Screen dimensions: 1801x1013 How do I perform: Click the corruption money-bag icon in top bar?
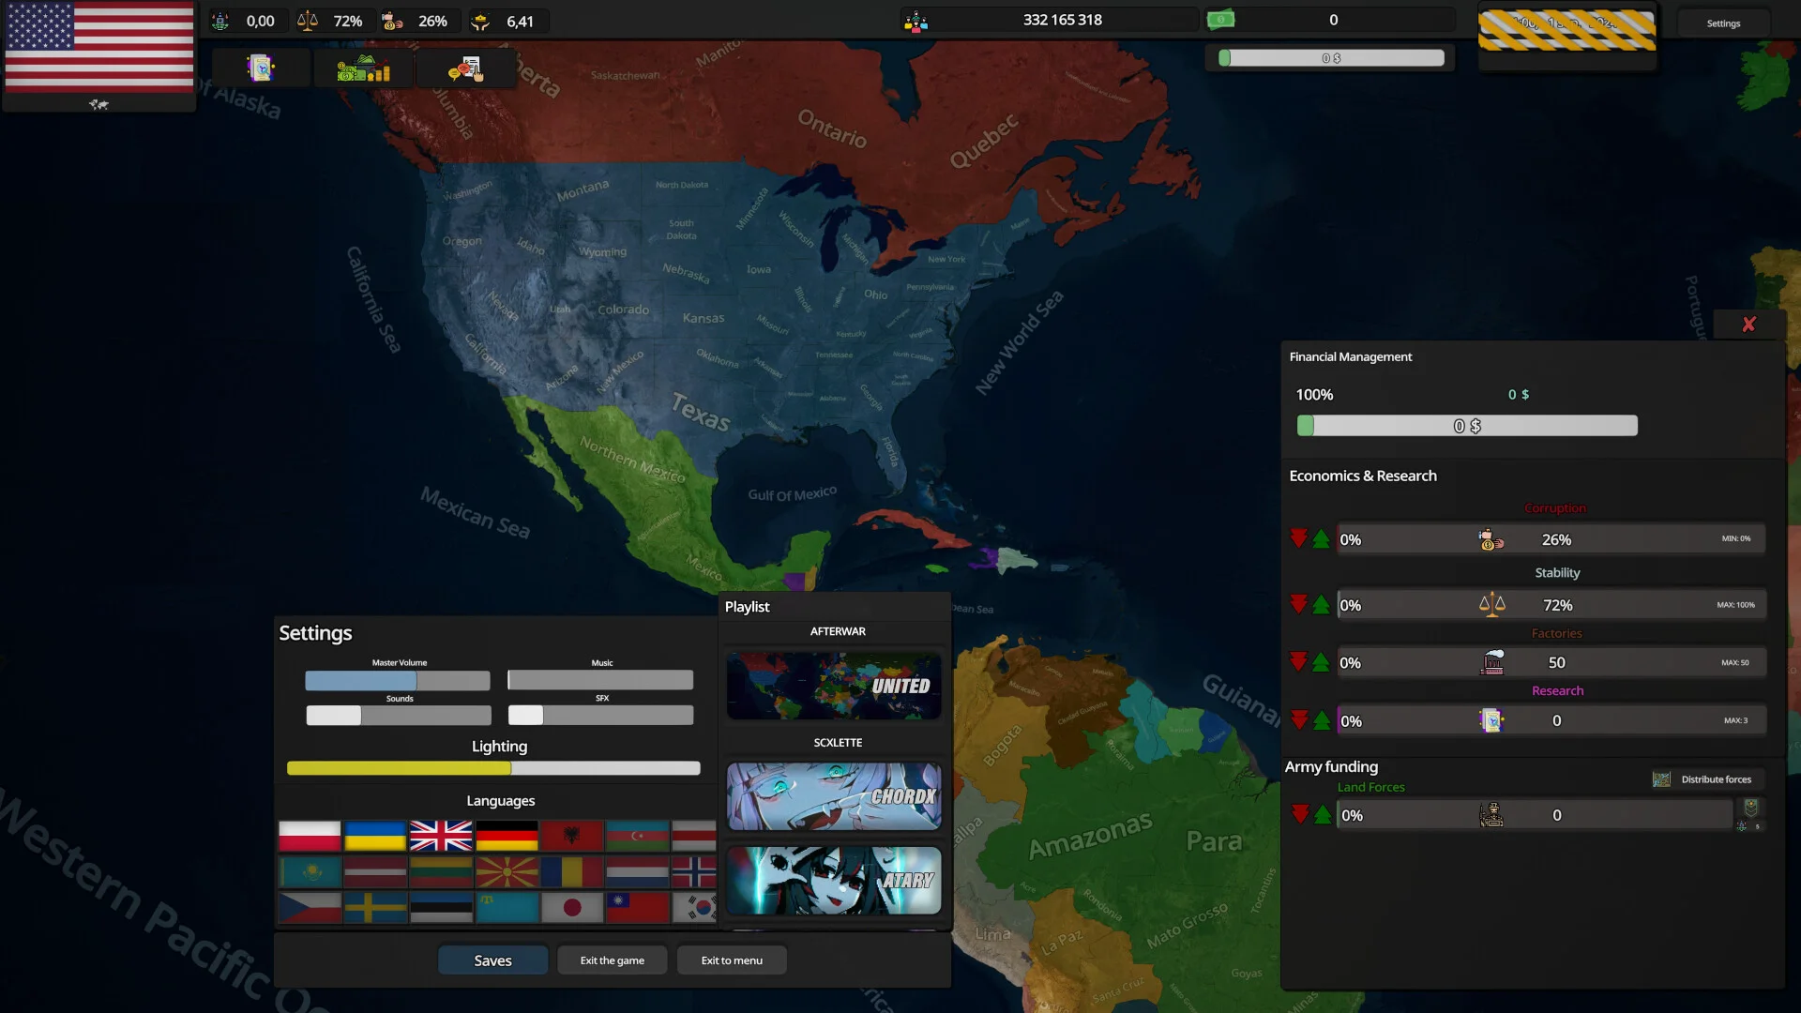[393, 20]
